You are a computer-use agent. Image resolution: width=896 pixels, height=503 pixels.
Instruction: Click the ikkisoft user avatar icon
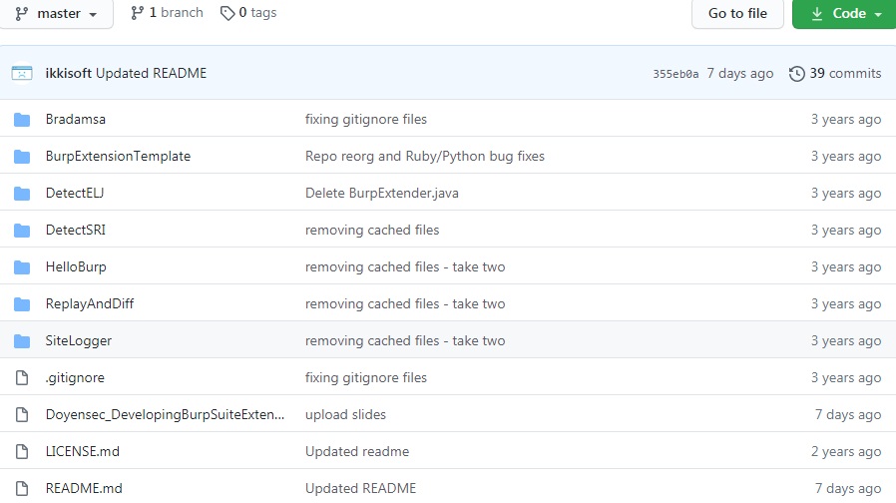point(22,73)
